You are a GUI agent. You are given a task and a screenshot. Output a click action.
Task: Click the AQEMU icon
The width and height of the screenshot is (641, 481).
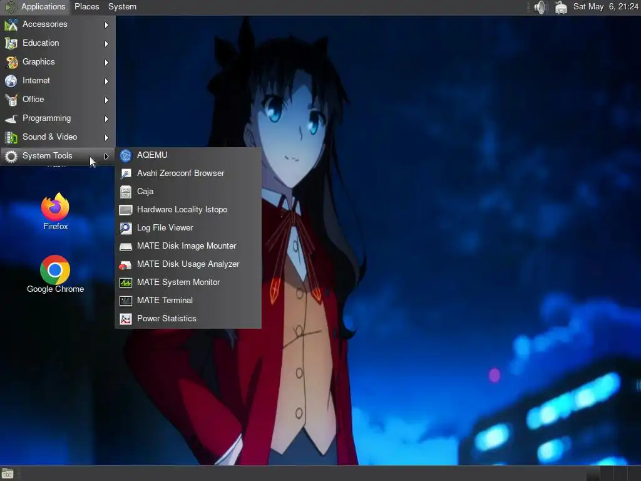(x=126, y=155)
